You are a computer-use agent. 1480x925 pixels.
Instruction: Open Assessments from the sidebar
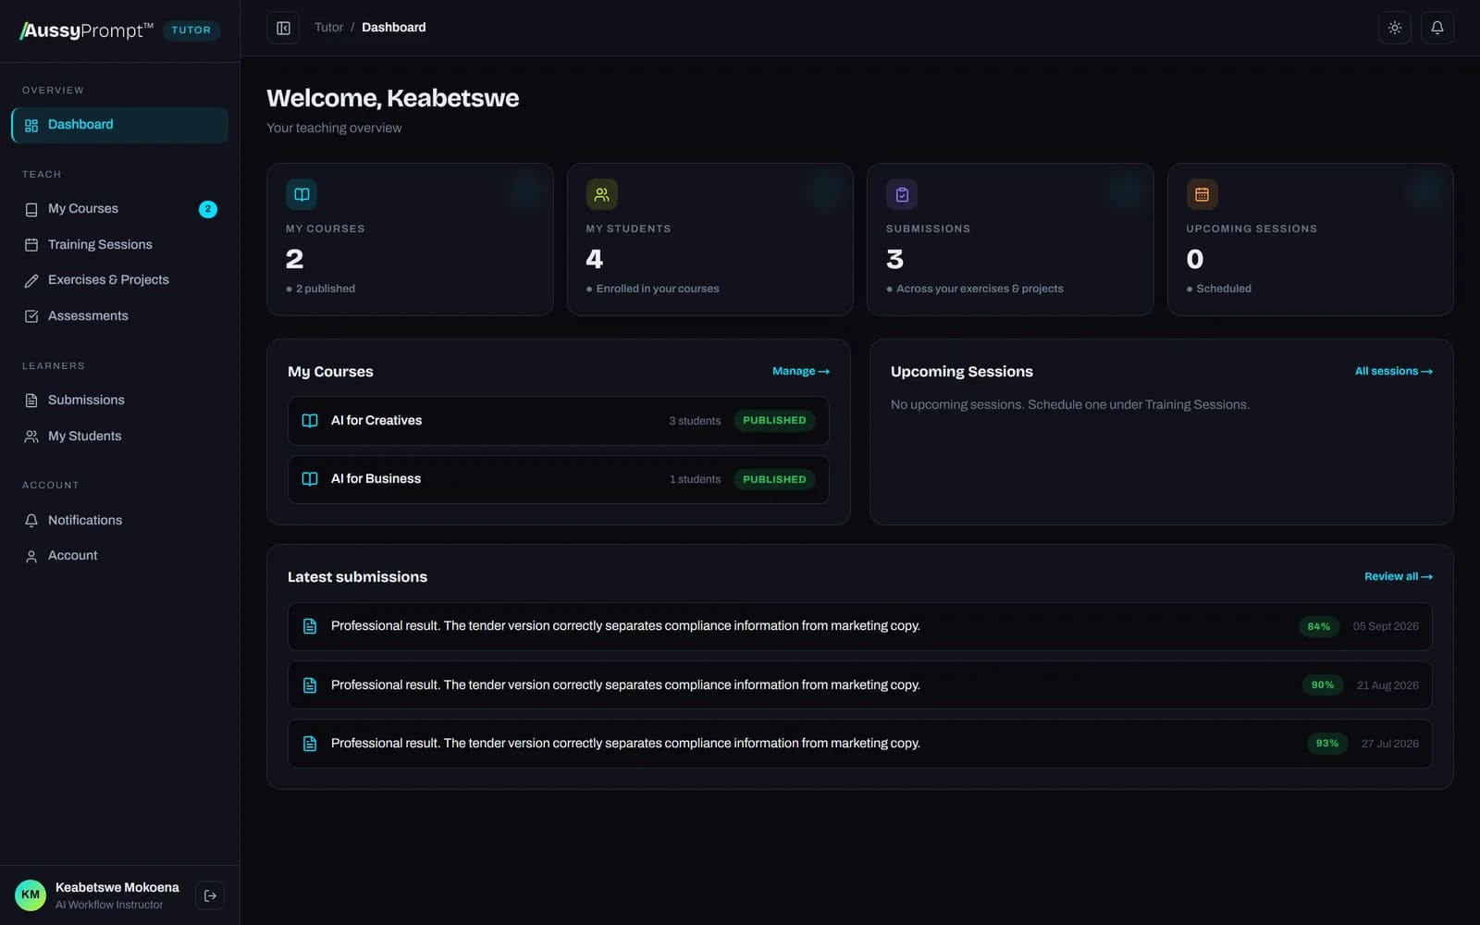pyautogui.click(x=119, y=316)
